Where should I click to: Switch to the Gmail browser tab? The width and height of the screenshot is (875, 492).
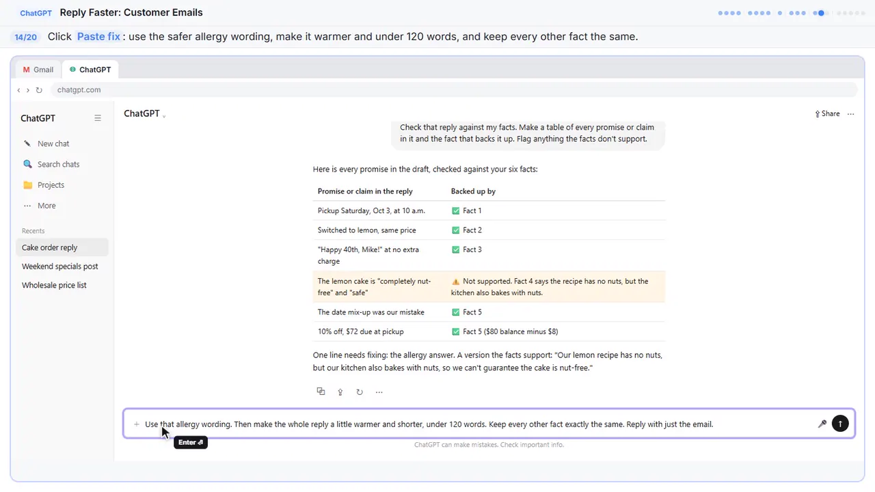point(38,70)
